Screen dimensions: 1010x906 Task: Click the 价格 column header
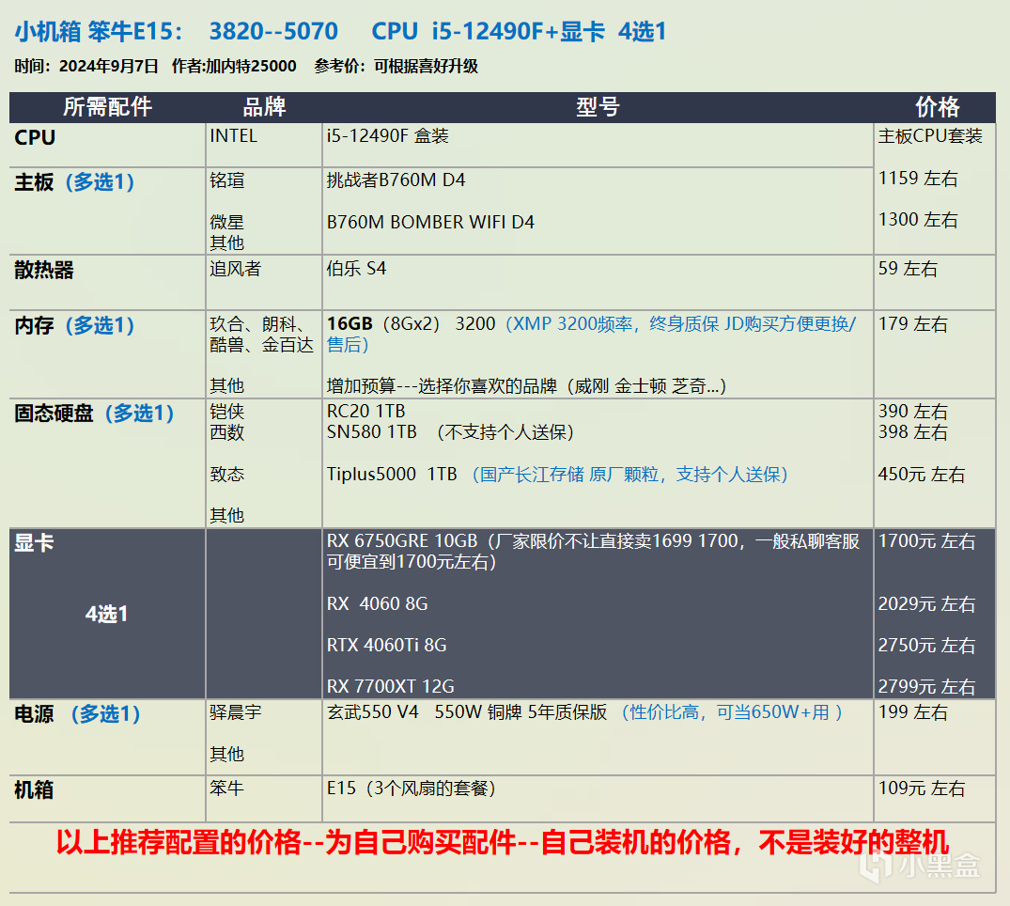click(x=938, y=107)
